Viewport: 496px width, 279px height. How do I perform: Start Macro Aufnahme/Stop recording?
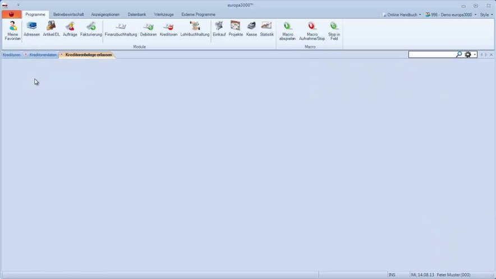(x=312, y=30)
